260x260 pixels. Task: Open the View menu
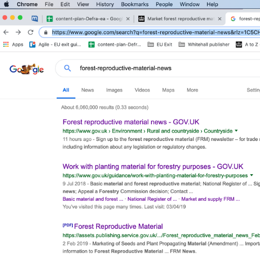click(83, 4)
